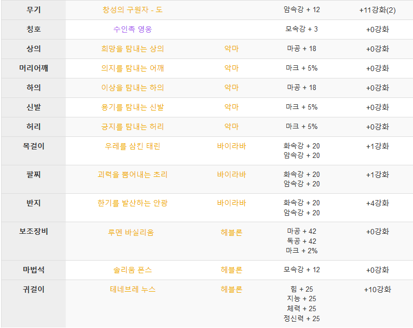Screen dimensions: 413x328
Task: Select the 악마 set in 하의 row
Action: (231, 88)
